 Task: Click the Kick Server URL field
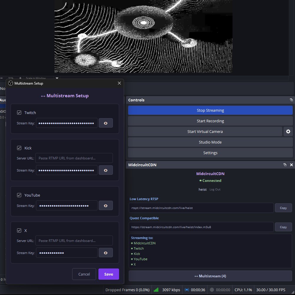[74, 158]
